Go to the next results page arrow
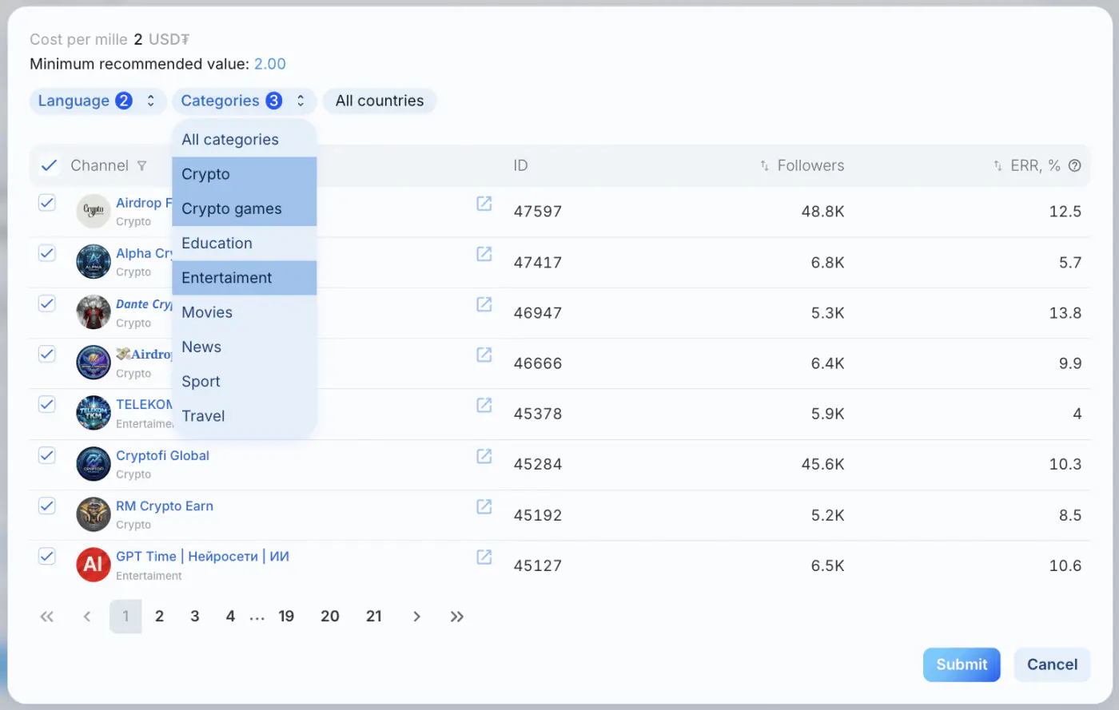The image size is (1119, 710). pos(416,617)
